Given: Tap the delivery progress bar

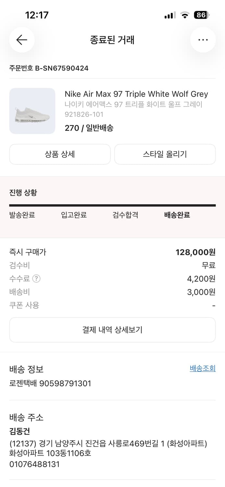Looking at the screenshot, I should [x=112, y=205].
